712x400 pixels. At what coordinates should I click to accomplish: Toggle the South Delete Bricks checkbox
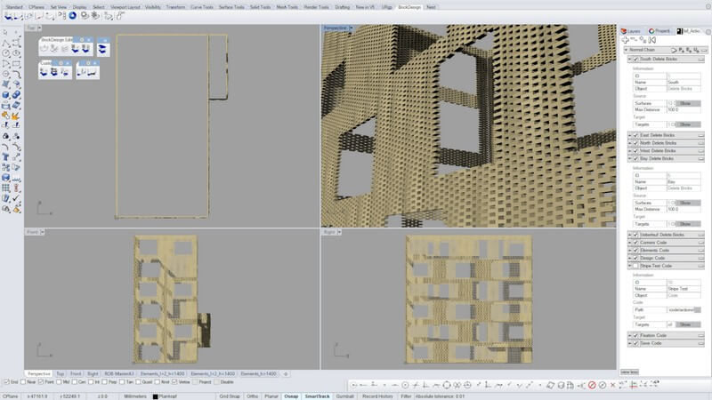[635, 60]
